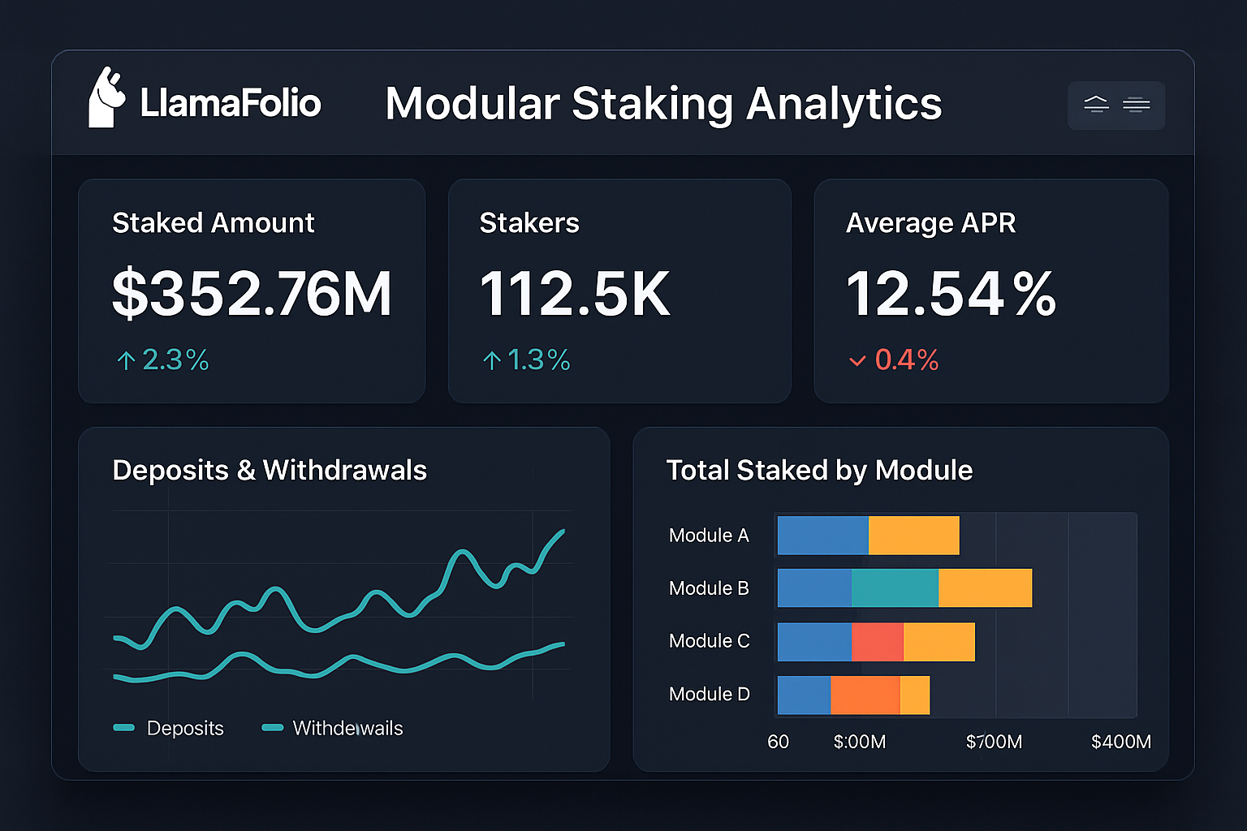Screen dimensions: 1247x831
Task: Toggle the header icon group panel
Action: [x=1116, y=105]
